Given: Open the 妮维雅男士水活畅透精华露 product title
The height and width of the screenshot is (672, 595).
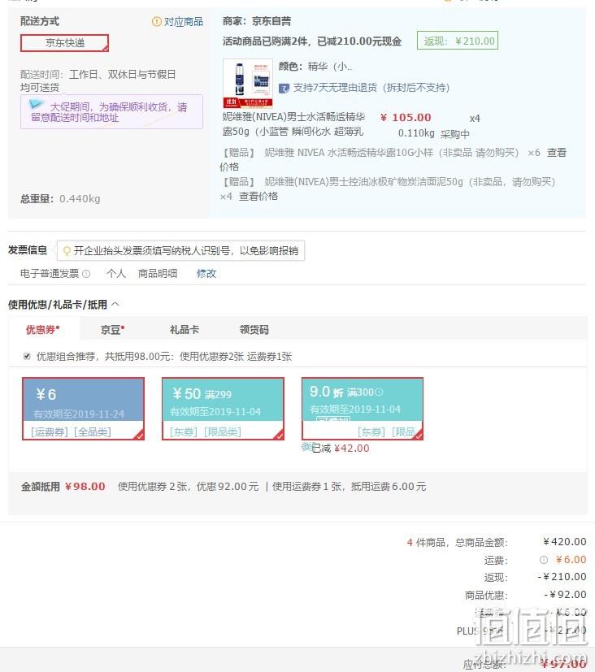Looking at the screenshot, I should coord(293,124).
